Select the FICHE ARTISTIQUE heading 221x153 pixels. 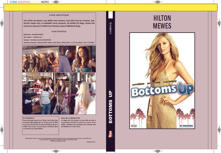pyautogui.click(x=59, y=15)
